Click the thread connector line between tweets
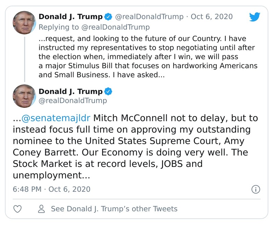This screenshot has height=227, width=274. tap(25, 58)
